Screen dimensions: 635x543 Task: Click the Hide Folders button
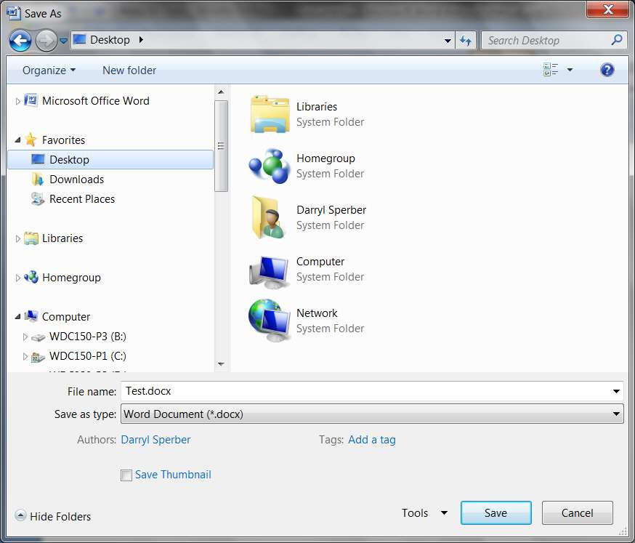tap(53, 516)
